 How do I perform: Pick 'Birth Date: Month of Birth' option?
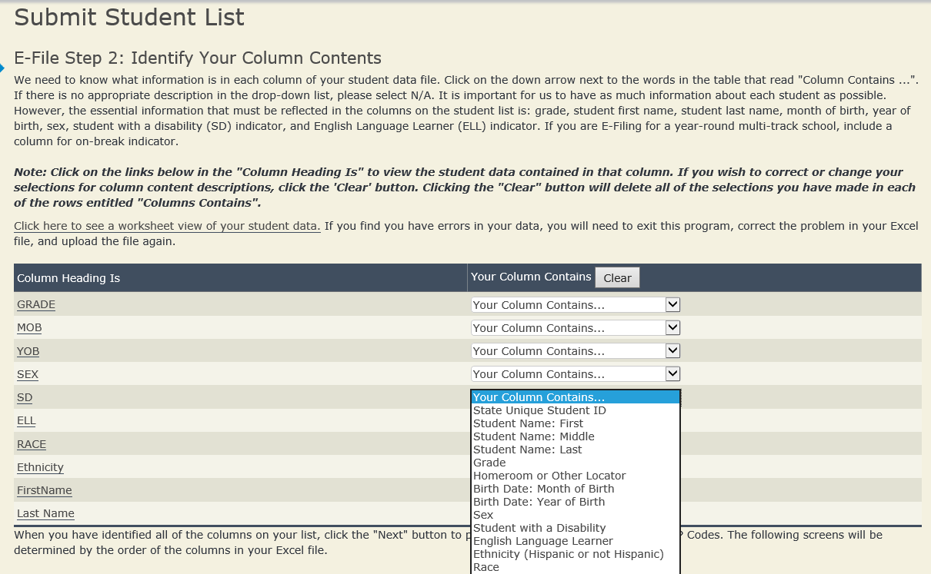coord(543,489)
